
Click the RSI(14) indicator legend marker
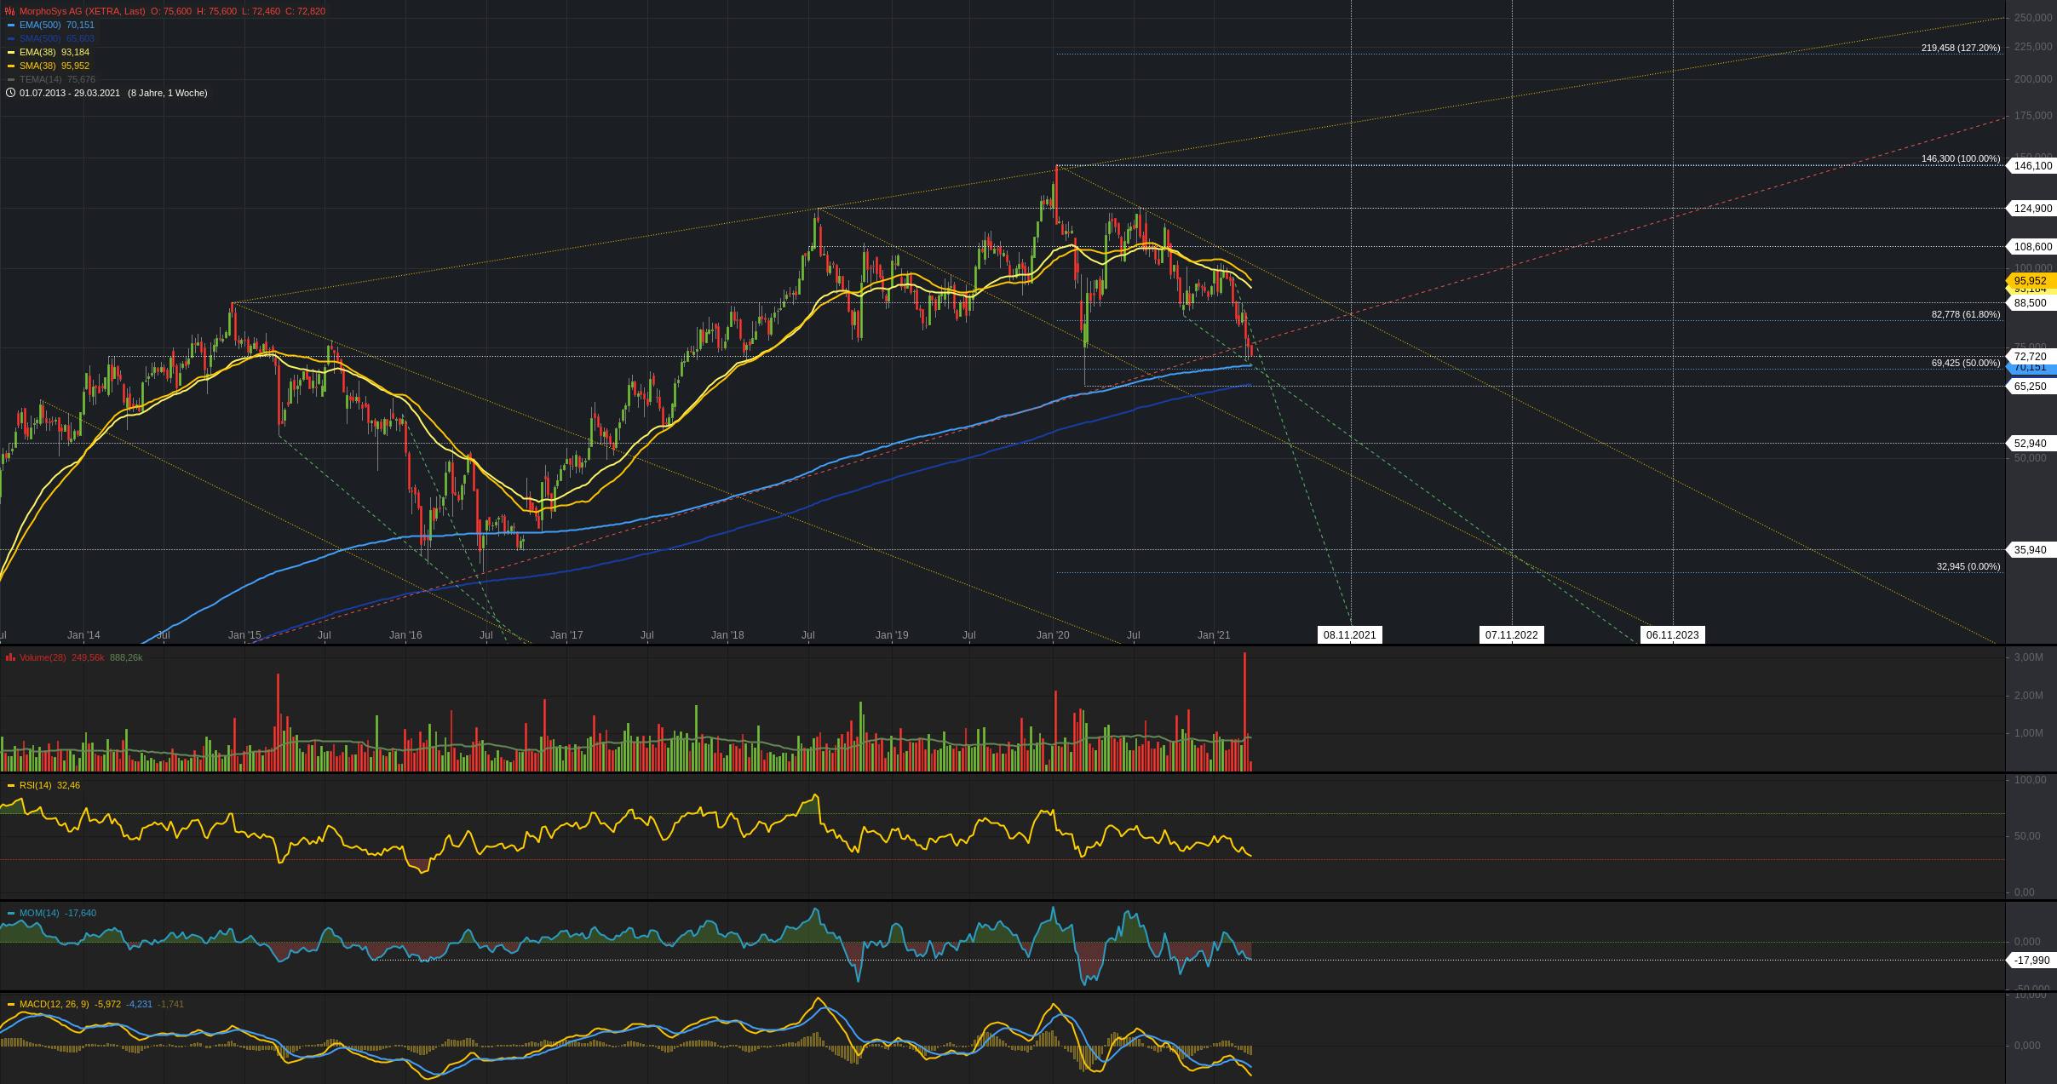click(x=10, y=785)
